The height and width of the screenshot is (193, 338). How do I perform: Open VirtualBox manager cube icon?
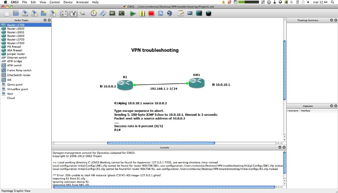(170, 13)
